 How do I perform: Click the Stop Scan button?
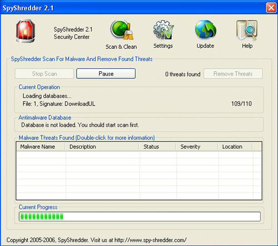point(44,74)
